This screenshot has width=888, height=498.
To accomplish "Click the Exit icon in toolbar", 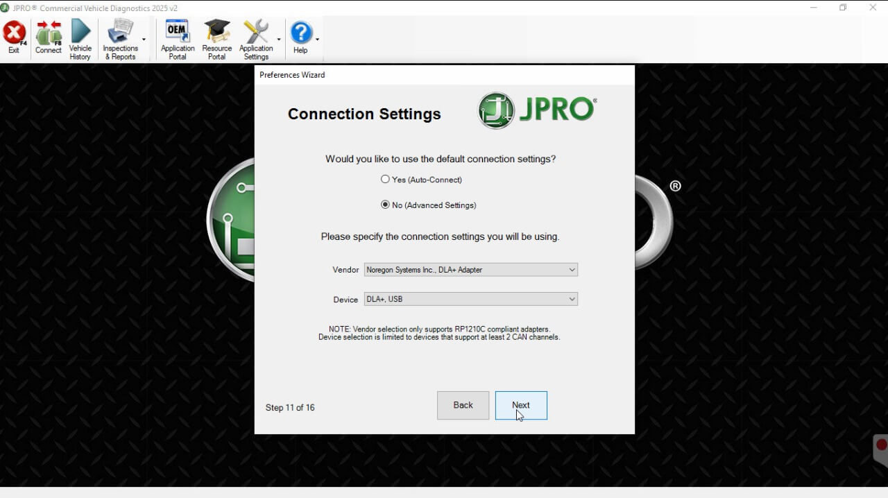I will [14, 37].
